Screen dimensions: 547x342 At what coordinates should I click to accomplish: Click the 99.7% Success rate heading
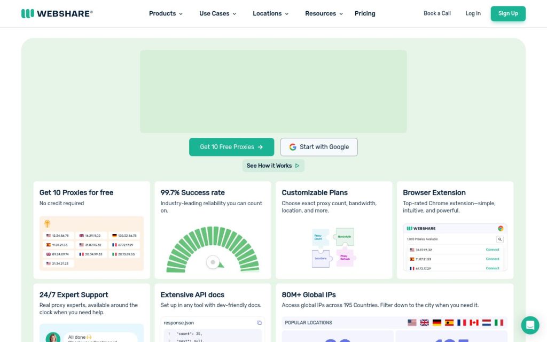point(192,192)
